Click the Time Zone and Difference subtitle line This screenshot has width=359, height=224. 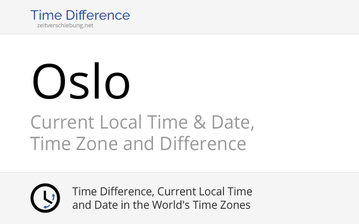138,143
